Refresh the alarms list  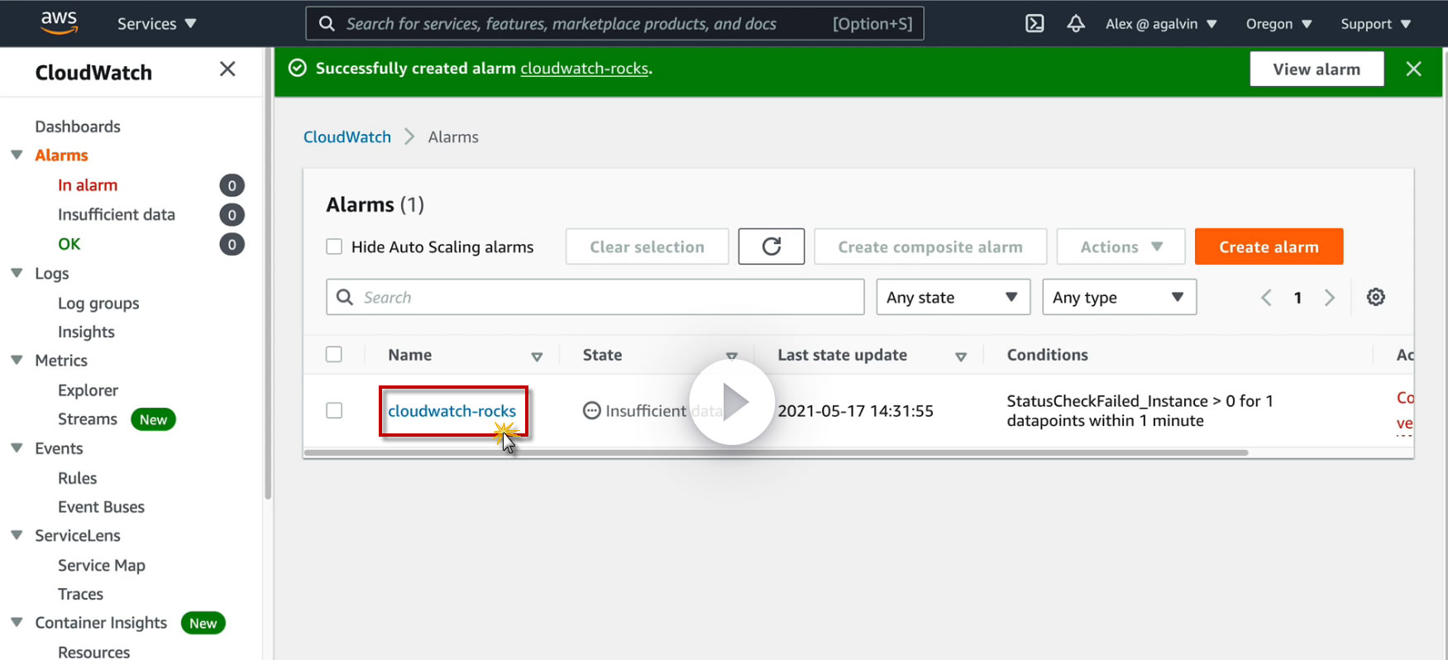(x=771, y=246)
